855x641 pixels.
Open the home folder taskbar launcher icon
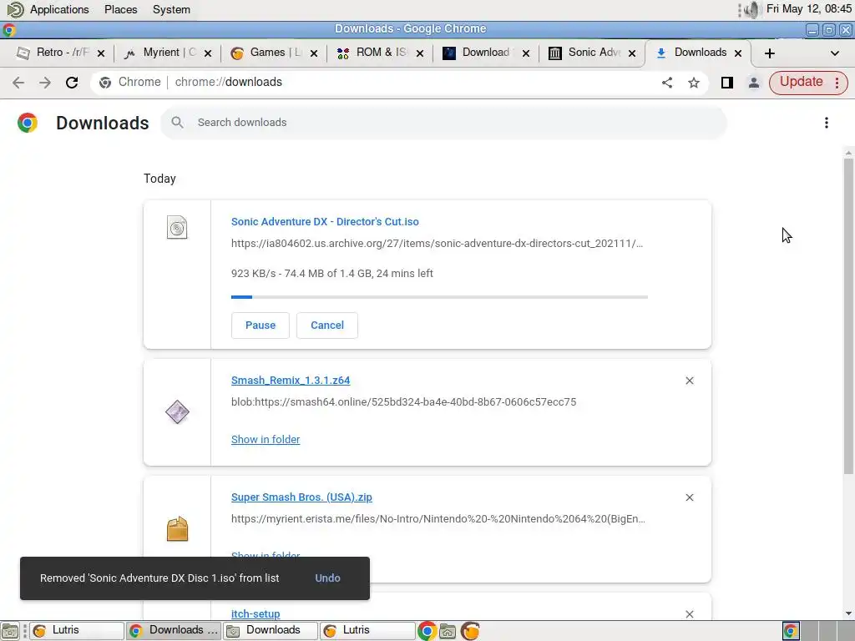(x=448, y=631)
